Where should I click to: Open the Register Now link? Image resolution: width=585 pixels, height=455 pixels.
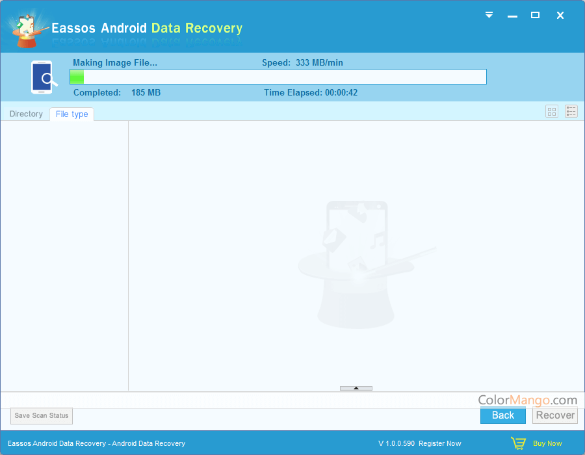439,443
